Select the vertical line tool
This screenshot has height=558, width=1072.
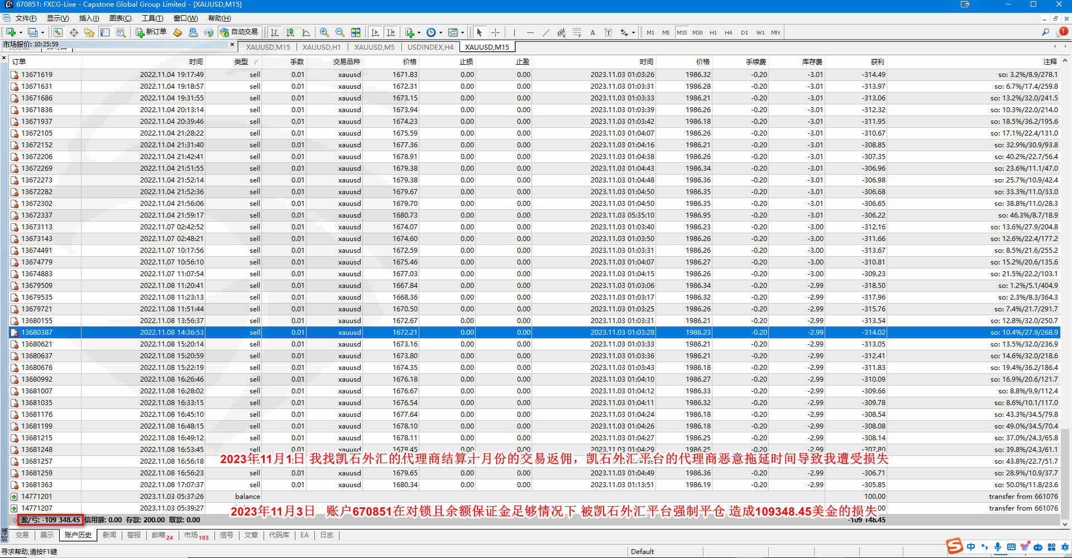click(514, 32)
